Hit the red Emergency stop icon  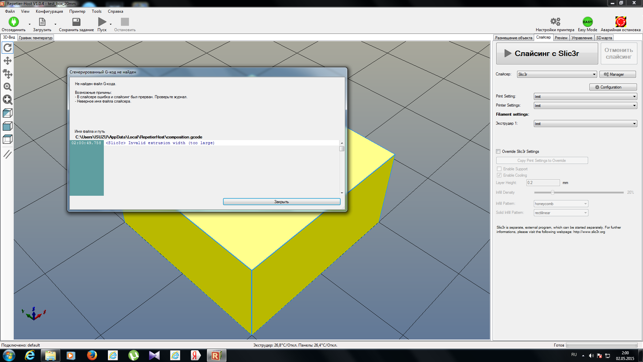(621, 22)
